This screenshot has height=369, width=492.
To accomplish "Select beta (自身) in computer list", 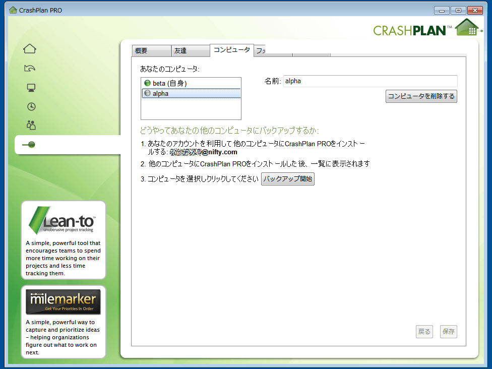I will tap(191, 83).
